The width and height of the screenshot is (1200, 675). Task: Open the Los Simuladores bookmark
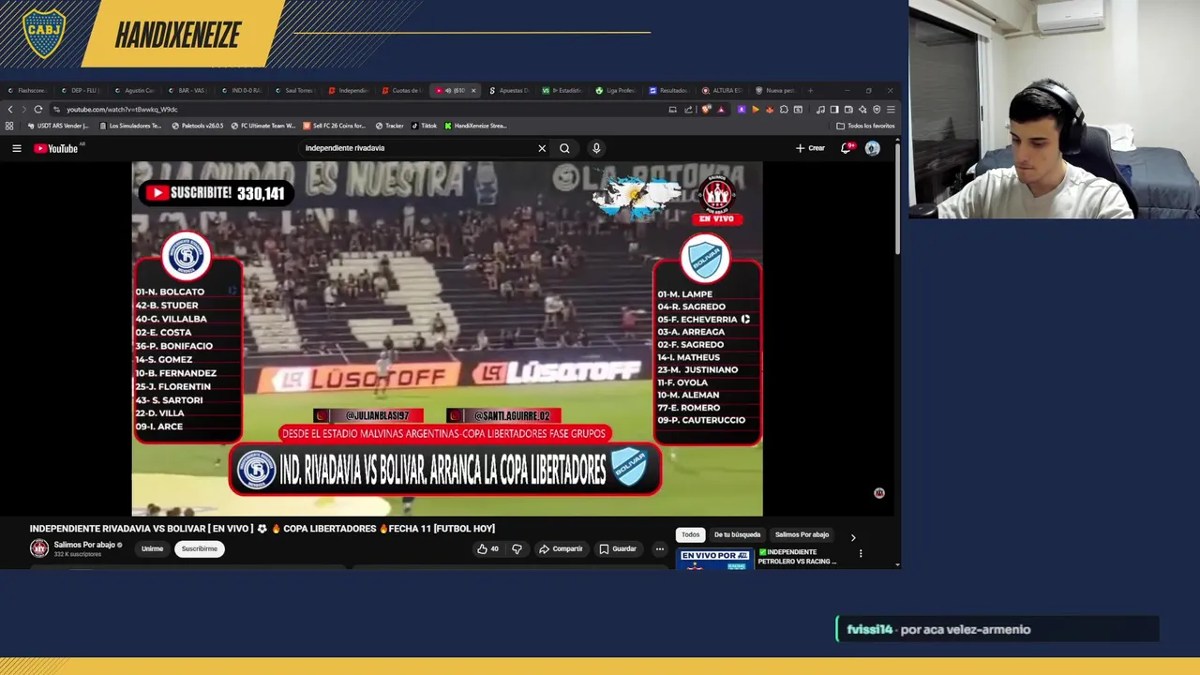[130, 126]
